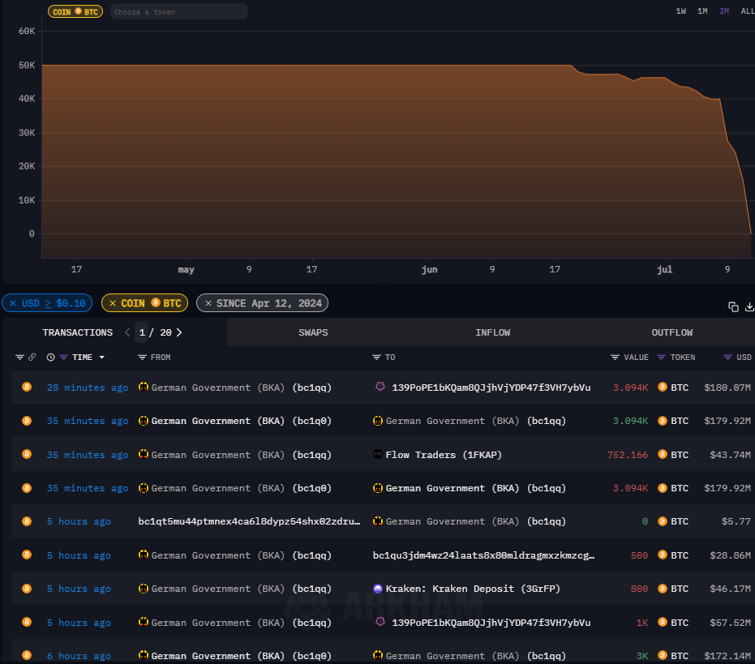755x664 pixels.
Task: Click BTC token icon in the $43.74M row
Action: pyautogui.click(x=663, y=454)
